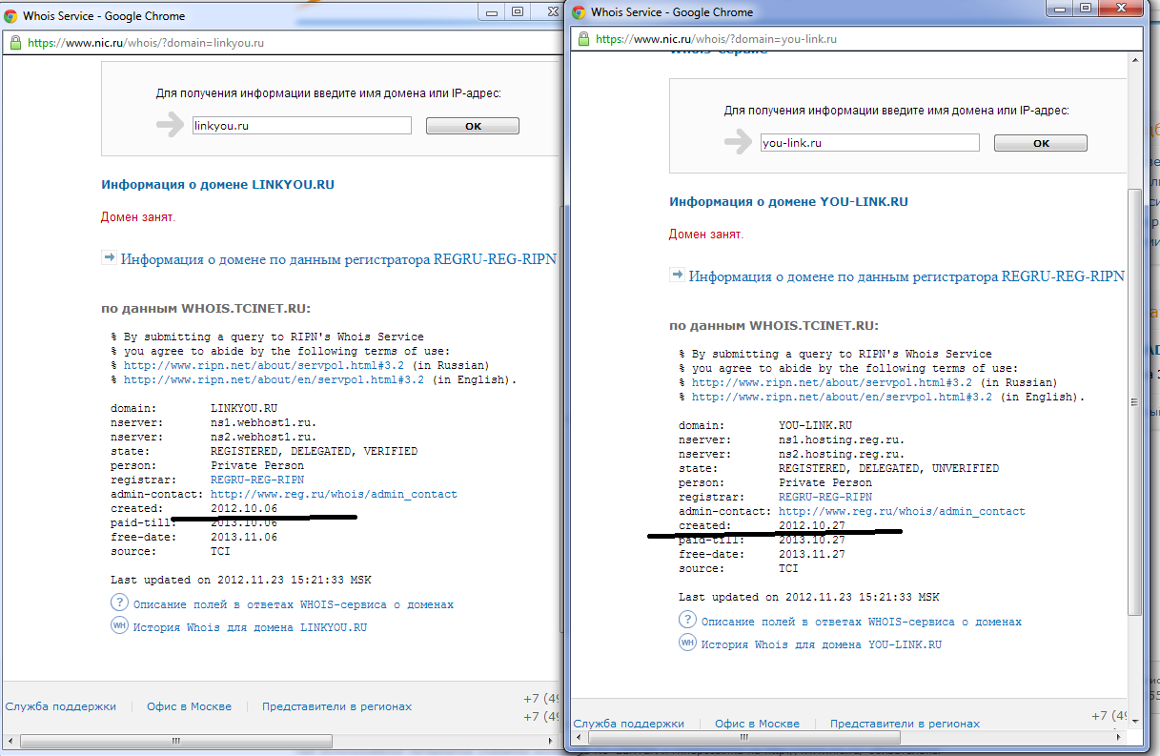Click the question mark icon in the linkyou.ru window
This screenshot has height=756, width=1160.
pyautogui.click(x=119, y=603)
